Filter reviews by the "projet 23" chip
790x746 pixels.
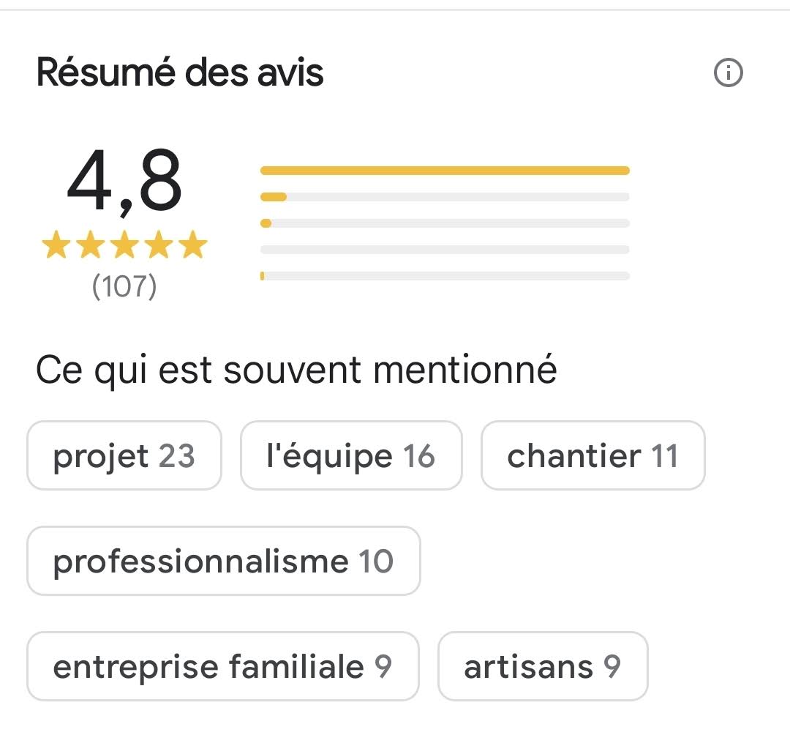(x=124, y=456)
